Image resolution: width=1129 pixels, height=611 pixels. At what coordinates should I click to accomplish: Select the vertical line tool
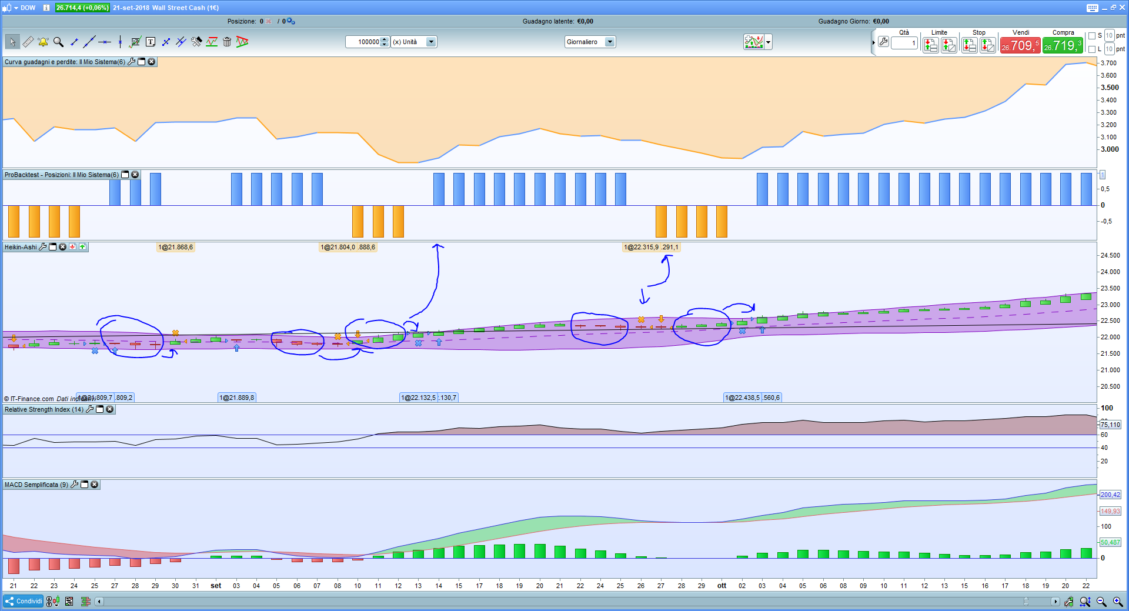120,42
